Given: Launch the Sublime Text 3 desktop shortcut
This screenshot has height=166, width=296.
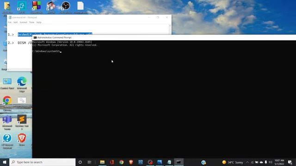Looking at the screenshot, I should point(22,122).
